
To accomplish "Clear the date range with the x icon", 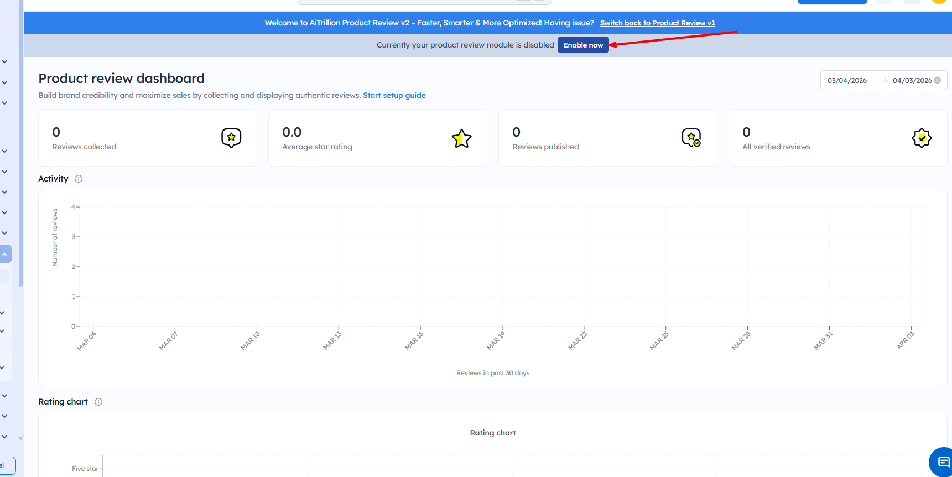I will coord(938,80).
